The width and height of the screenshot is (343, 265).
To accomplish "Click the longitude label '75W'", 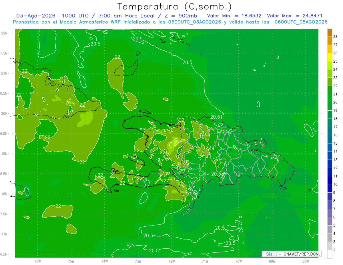I will 71,261.
